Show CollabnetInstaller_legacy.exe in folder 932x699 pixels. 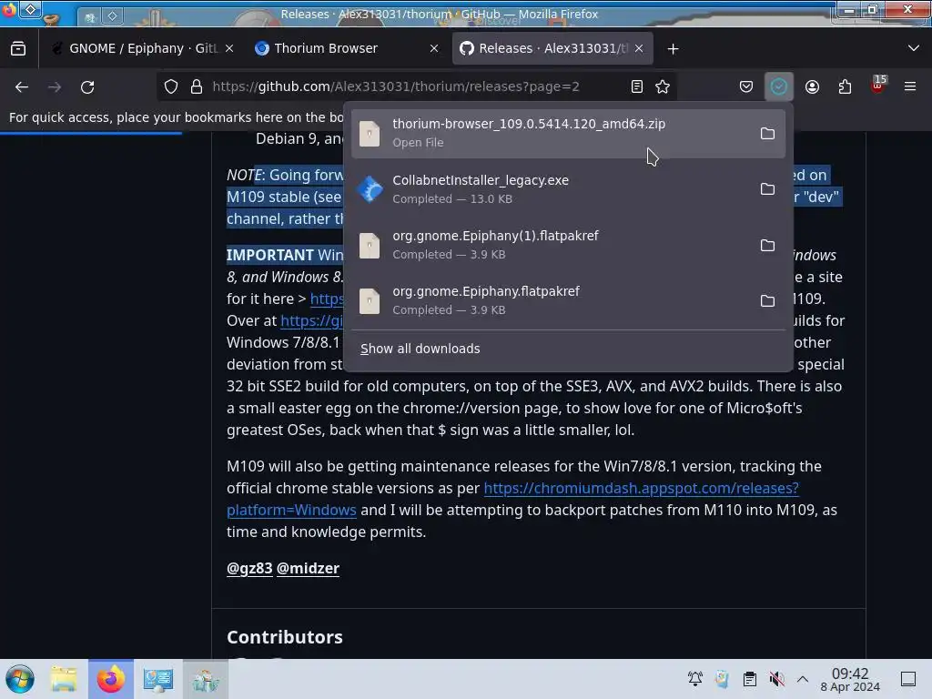pos(767,189)
